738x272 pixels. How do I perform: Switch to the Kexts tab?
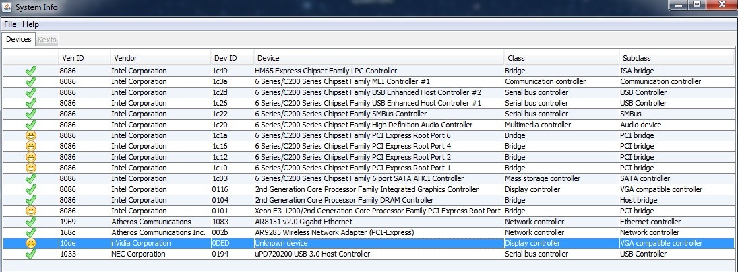tap(47, 40)
